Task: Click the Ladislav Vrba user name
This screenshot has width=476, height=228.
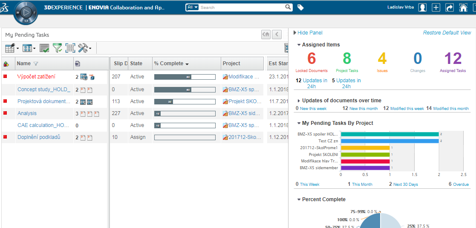Action: (401, 7)
